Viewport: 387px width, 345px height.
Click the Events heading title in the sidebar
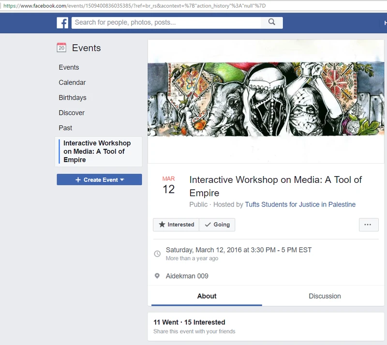87,48
